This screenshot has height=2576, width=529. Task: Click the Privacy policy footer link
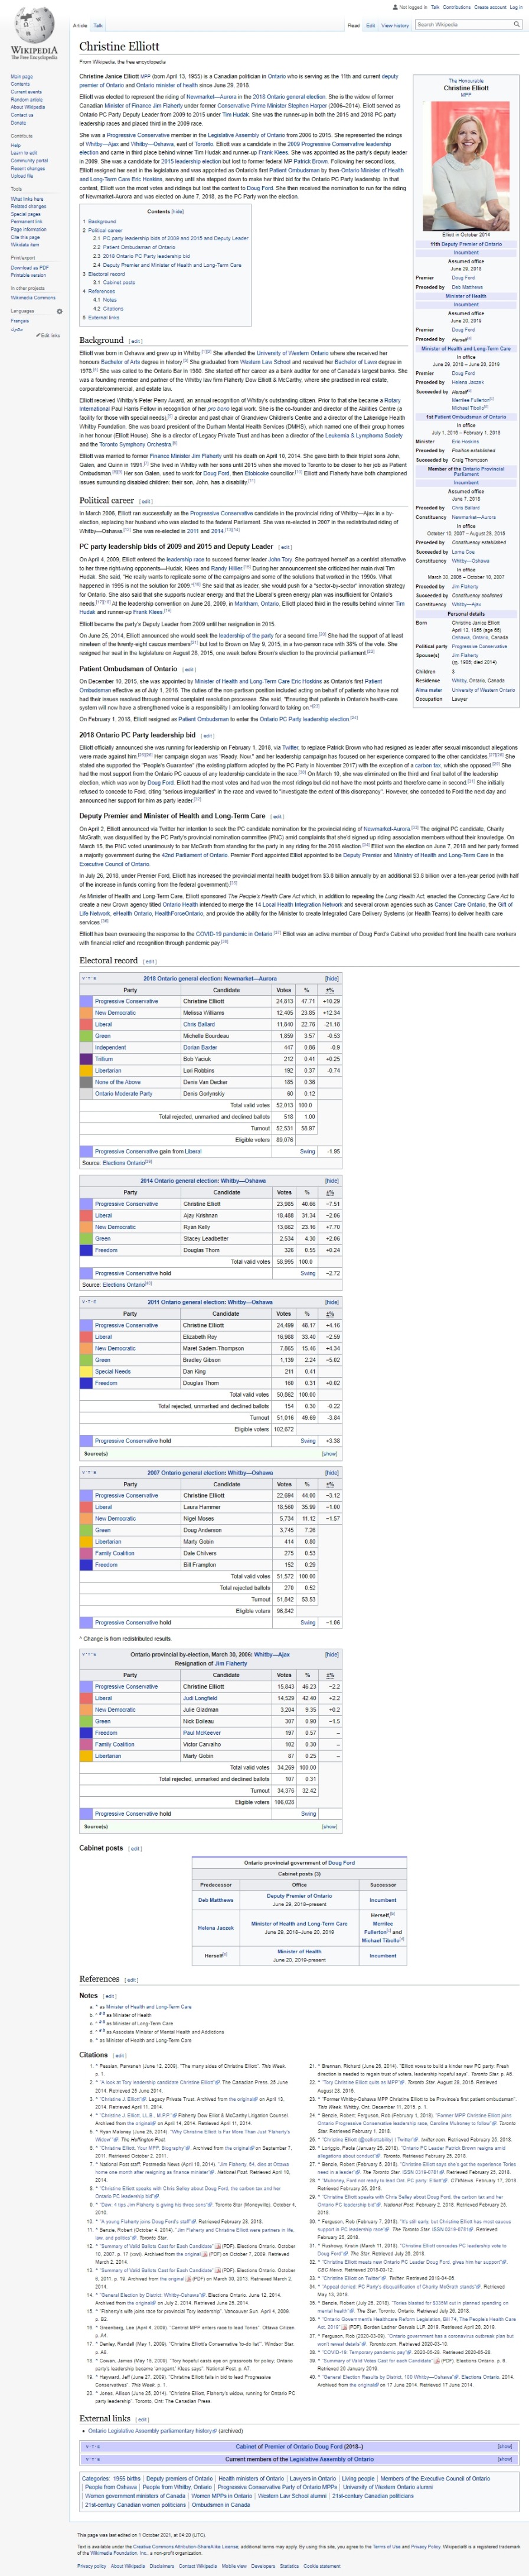91,2566
